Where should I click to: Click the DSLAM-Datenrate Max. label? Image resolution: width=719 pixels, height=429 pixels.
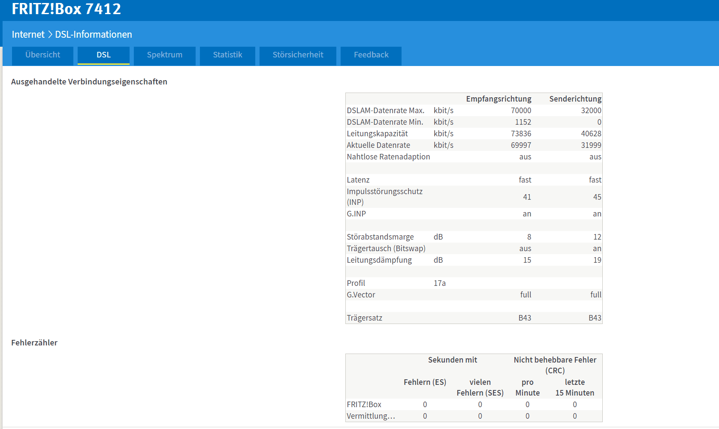[386, 111]
